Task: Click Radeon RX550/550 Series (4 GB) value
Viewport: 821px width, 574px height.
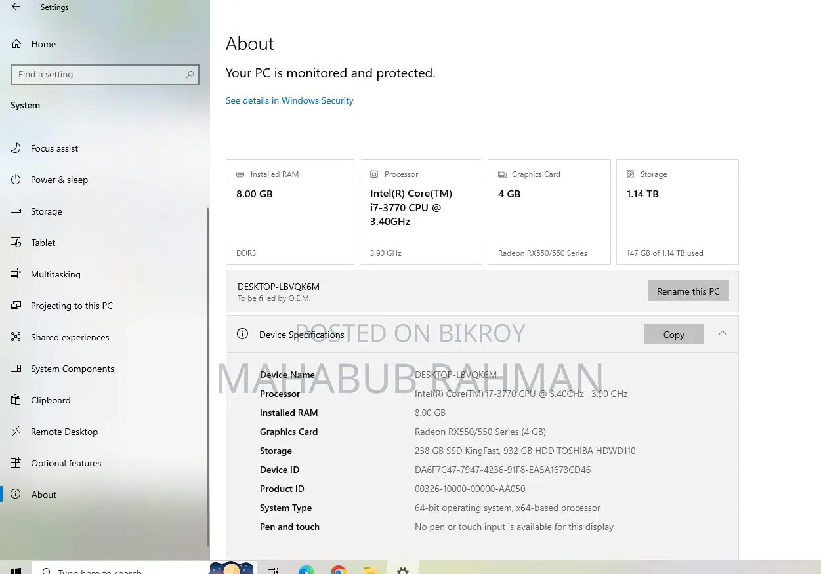Action: [x=480, y=432]
